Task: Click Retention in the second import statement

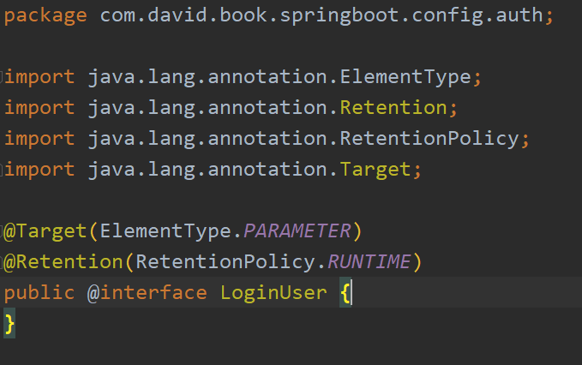Action: coord(393,108)
